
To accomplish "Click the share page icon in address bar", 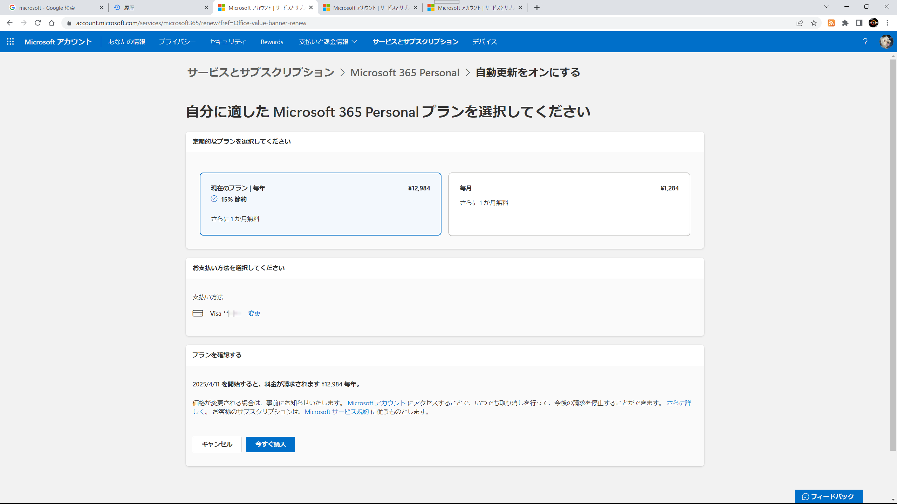I will point(800,23).
